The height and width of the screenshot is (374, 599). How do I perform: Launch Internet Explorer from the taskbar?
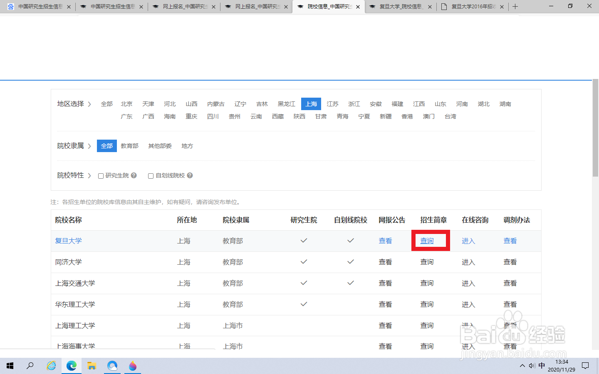point(51,366)
